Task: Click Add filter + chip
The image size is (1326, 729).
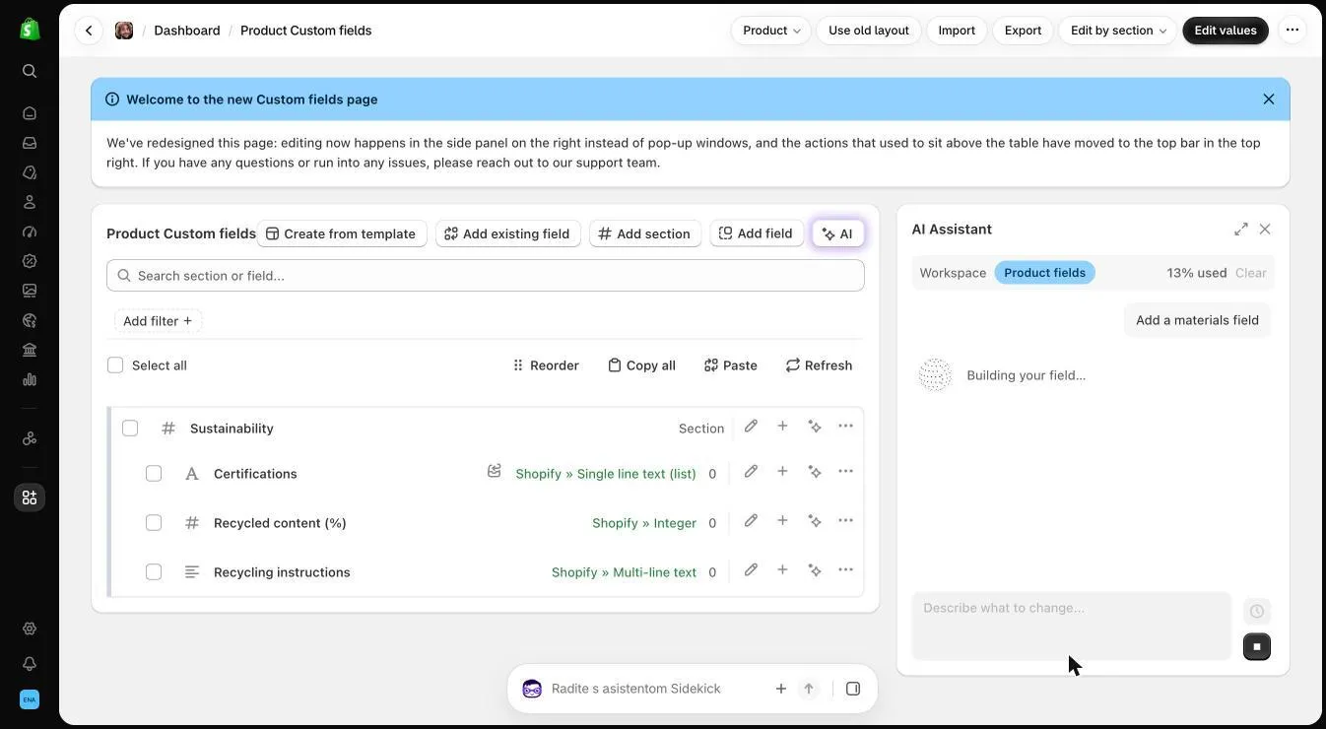Action: (x=158, y=321)
